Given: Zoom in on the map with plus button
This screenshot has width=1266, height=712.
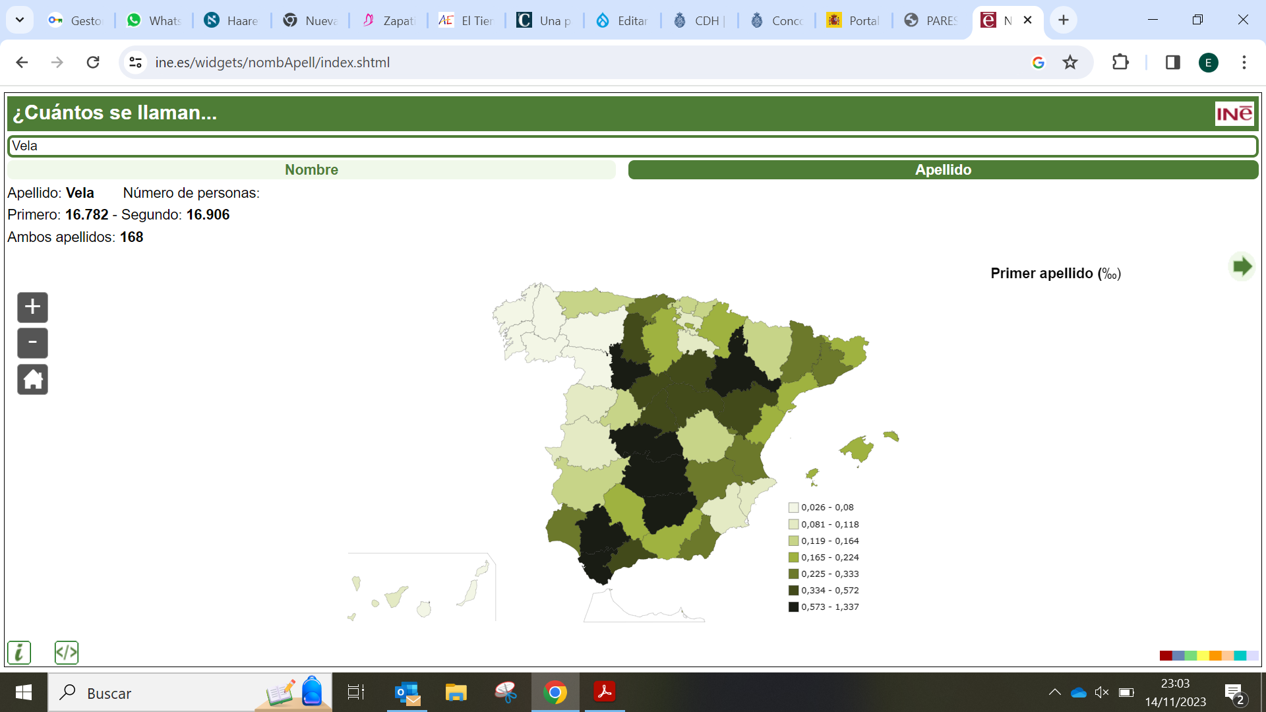Looking at the screenshot, I should point(32,307).
